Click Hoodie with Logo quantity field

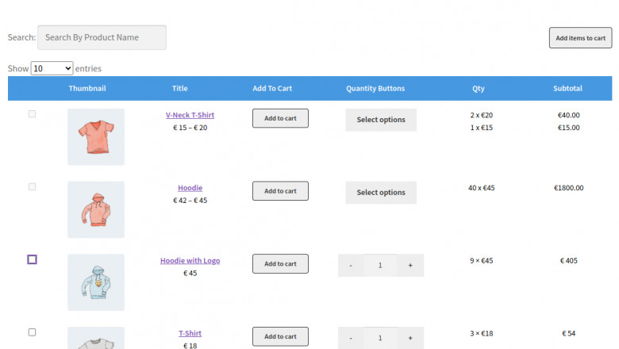coord(380,266)
